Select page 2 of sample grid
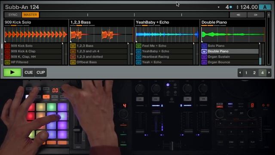275x155 pixels. point(254,73)
